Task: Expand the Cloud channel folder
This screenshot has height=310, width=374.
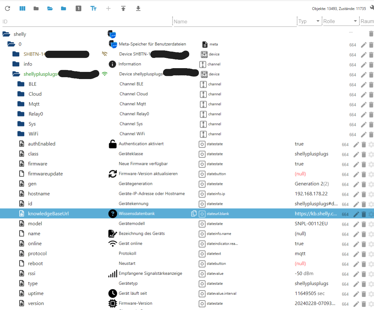Action: point(21,94)
